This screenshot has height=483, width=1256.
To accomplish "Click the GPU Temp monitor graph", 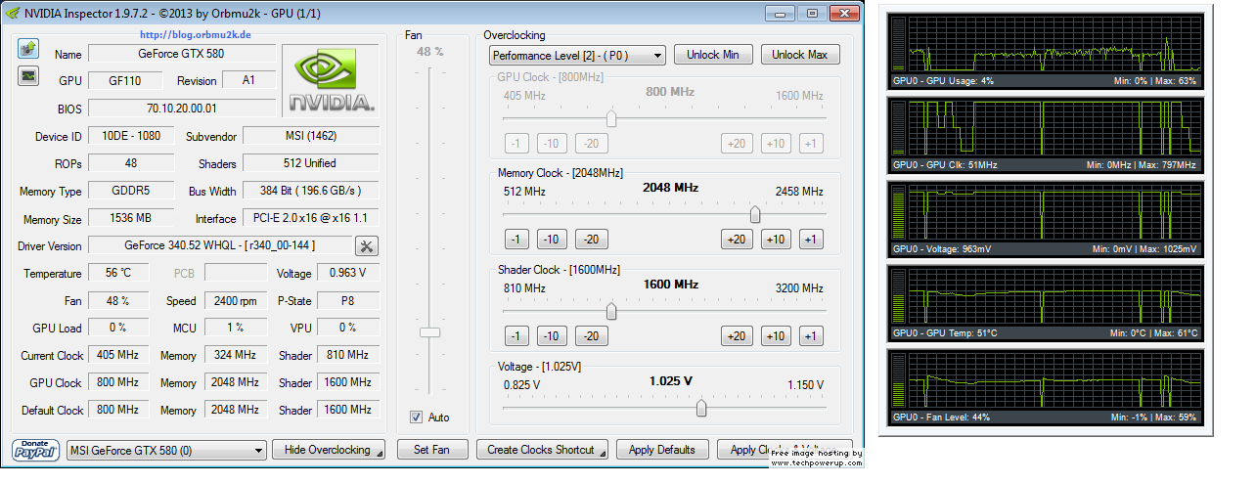I will (x=1045, y=302).
